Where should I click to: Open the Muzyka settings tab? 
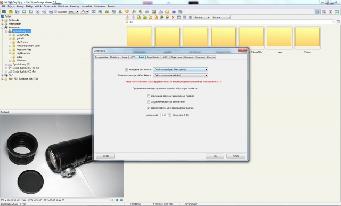pos(211,57)
